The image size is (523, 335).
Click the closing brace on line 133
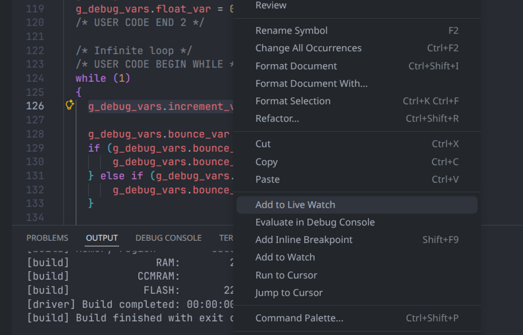pyautogui.click(x=91, y=204)
